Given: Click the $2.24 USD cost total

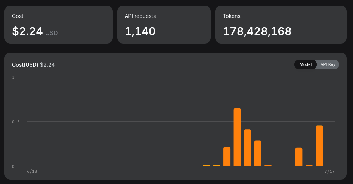Looking at the screenshot, I should 35,31.
